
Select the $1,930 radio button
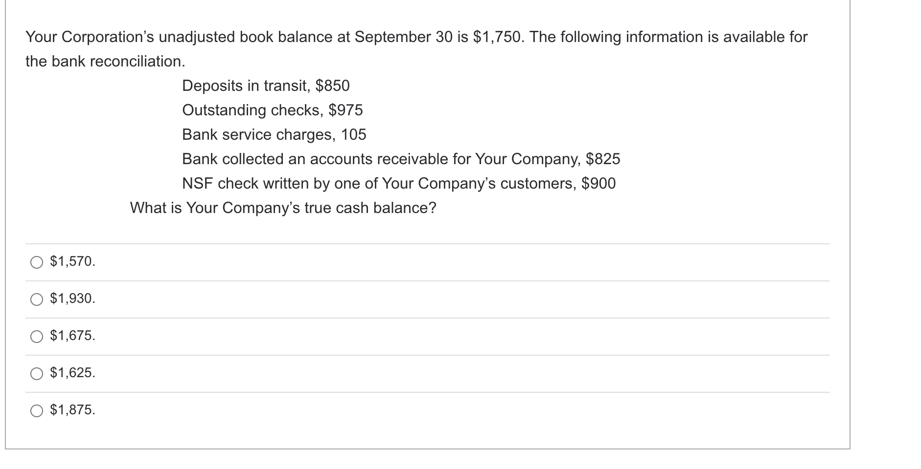coord(36,299)
